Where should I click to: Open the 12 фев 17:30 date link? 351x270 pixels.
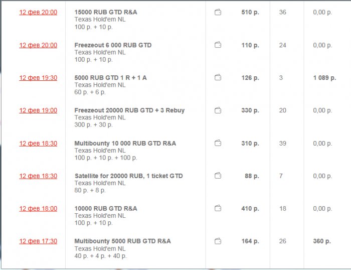pyautogui.click(x=38, y=241)
